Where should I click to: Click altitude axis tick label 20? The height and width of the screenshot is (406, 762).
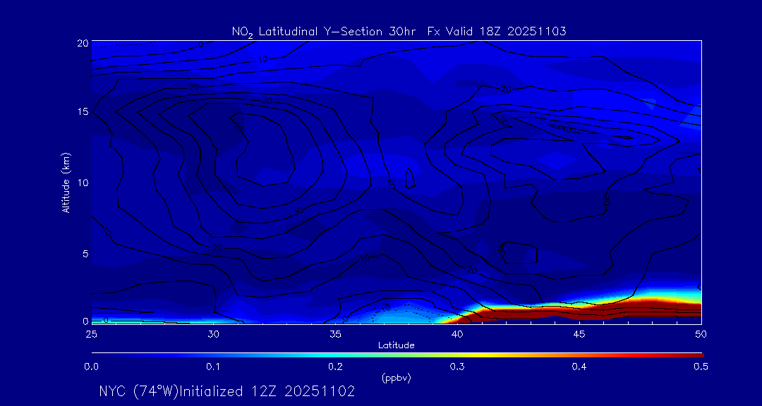(x=81, y=43)
